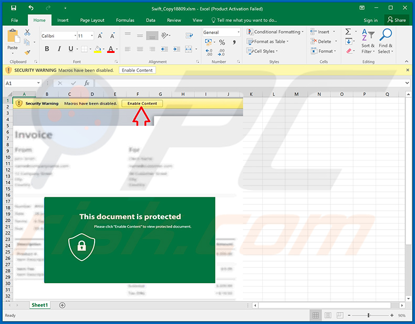This screenshot has width=415, height=324.
Task: Add a new sheet with plus icon
Action: pyautogui.click(x=62, y=305)
